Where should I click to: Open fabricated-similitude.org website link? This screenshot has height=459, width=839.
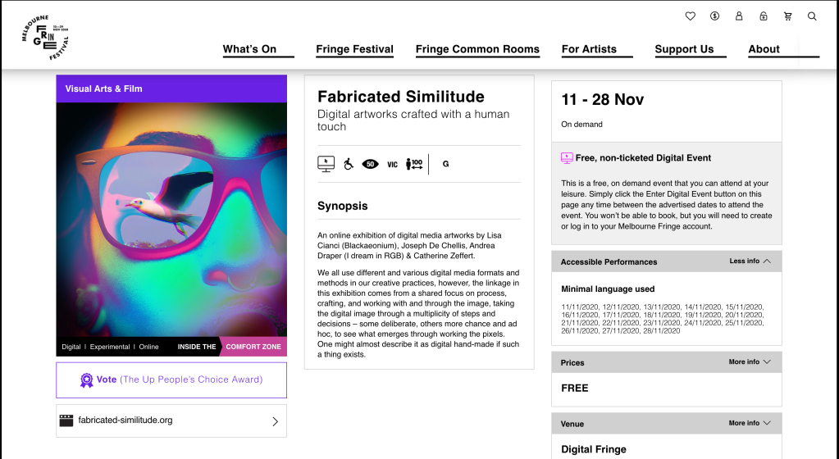(171, 421)
